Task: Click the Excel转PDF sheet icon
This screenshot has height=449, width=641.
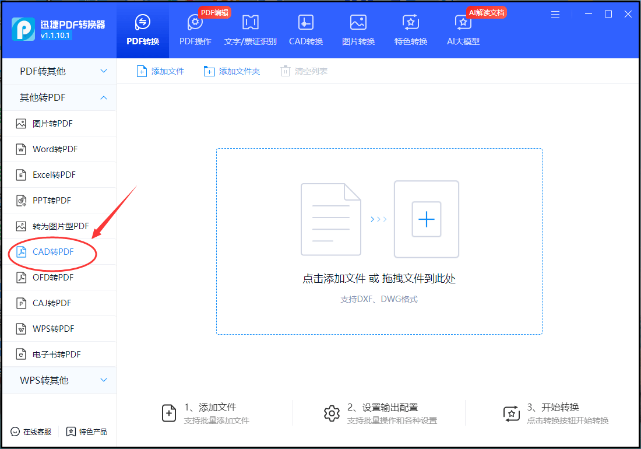Action: point(21,175)
